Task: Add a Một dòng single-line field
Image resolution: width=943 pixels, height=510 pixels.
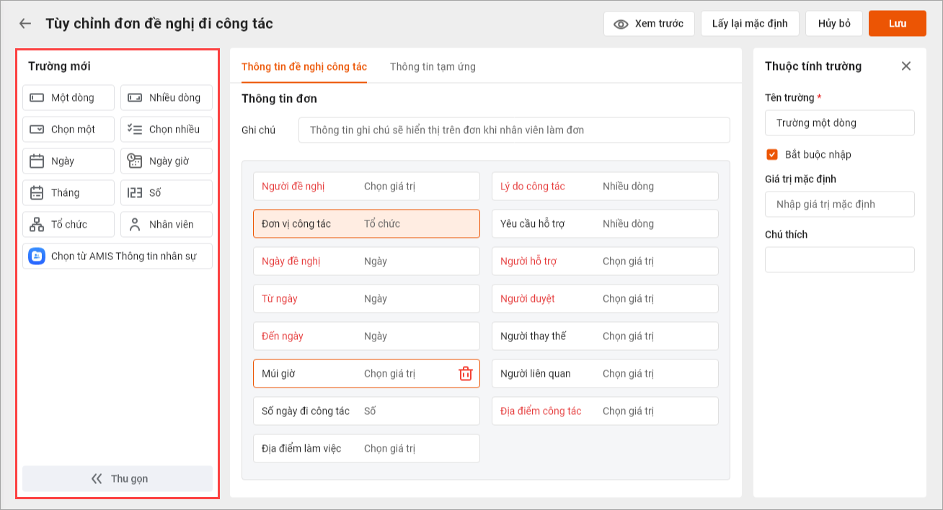Action: 68,98
